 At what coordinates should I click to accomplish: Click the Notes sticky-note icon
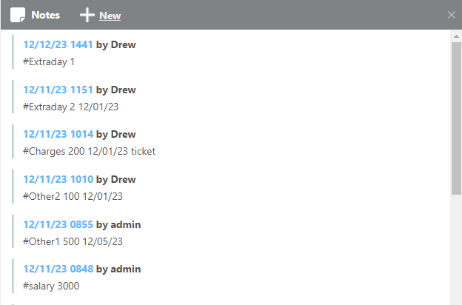coord(18,15)
